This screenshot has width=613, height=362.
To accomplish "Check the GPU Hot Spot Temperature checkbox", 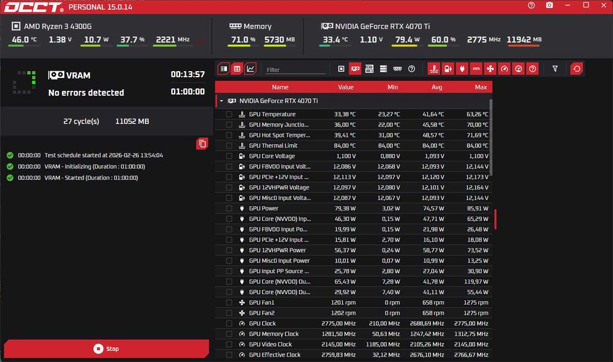I will (229, 135).
